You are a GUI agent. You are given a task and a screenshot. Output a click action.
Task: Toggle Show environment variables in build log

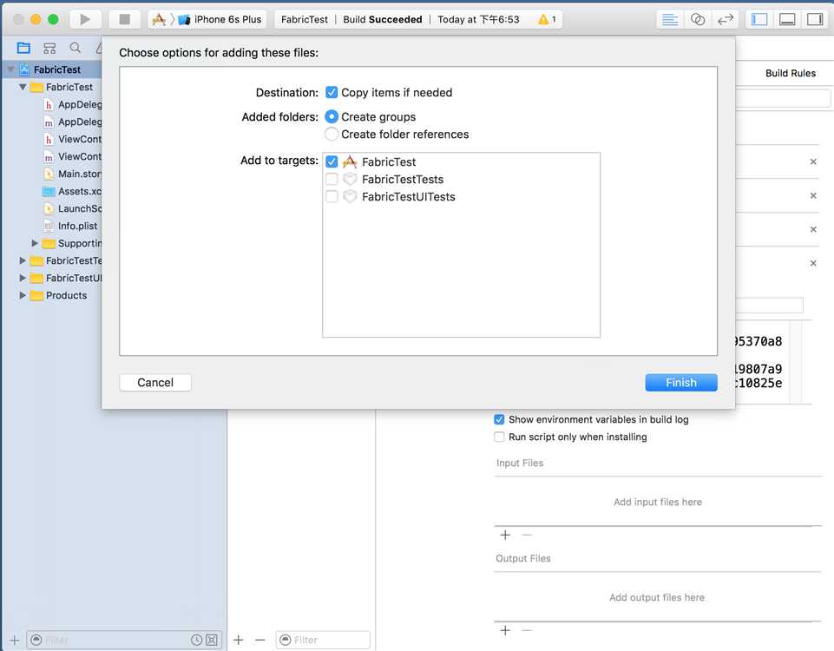pyautogui.click(x=499, y=419)
